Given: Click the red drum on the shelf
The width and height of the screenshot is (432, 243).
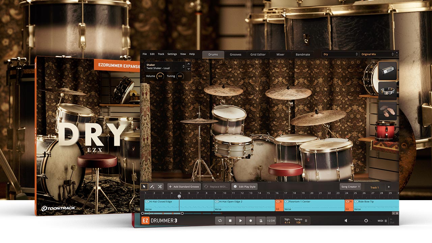Looking at the screenshot, I should [385, 130].
